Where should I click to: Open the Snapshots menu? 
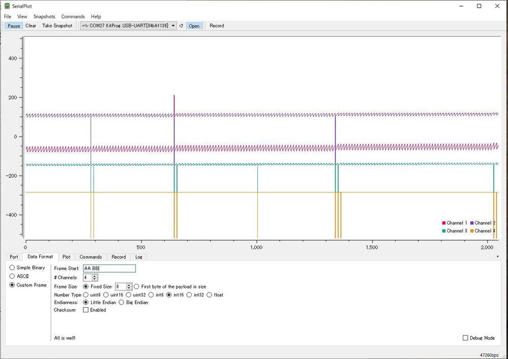pos(44,16)
